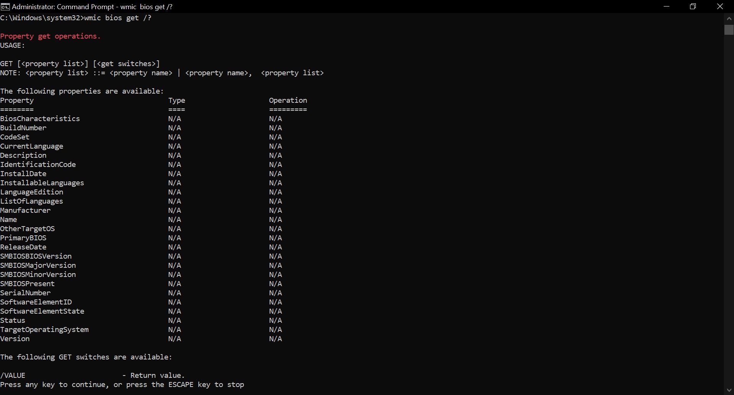
Task: Click the 'ReleaseDate' property name
Action: click(23, 247)
